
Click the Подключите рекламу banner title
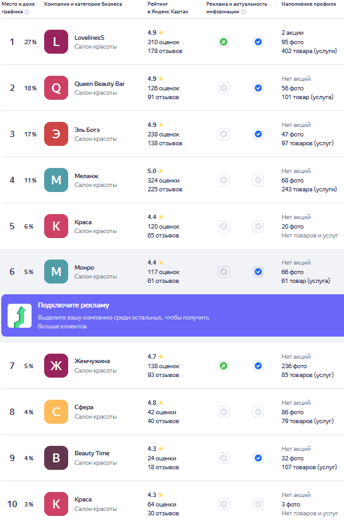point(73,305)
